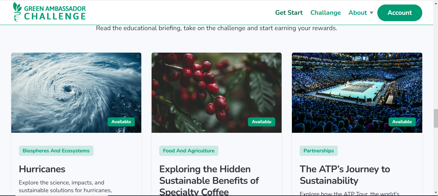
Task: Select the Biospheres And Ecosystems tag
Action: coord(56,151)
